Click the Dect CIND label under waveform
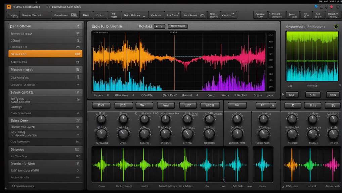The image size is (342, 193). point(170,95)
